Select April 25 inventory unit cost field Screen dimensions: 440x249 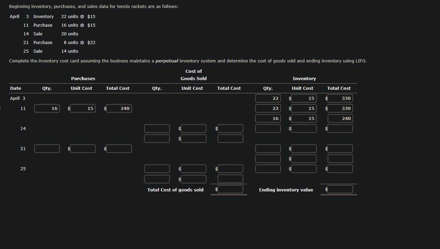coord(304,169)
